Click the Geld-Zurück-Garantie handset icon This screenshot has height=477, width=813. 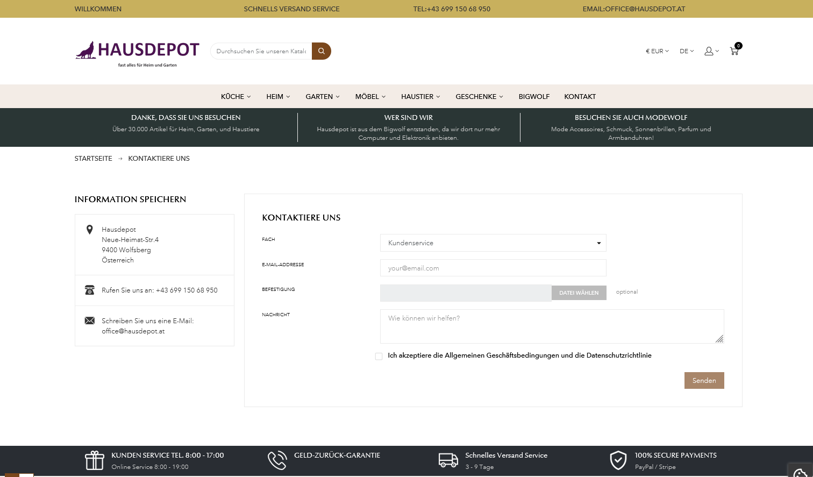tap(277, 460)
